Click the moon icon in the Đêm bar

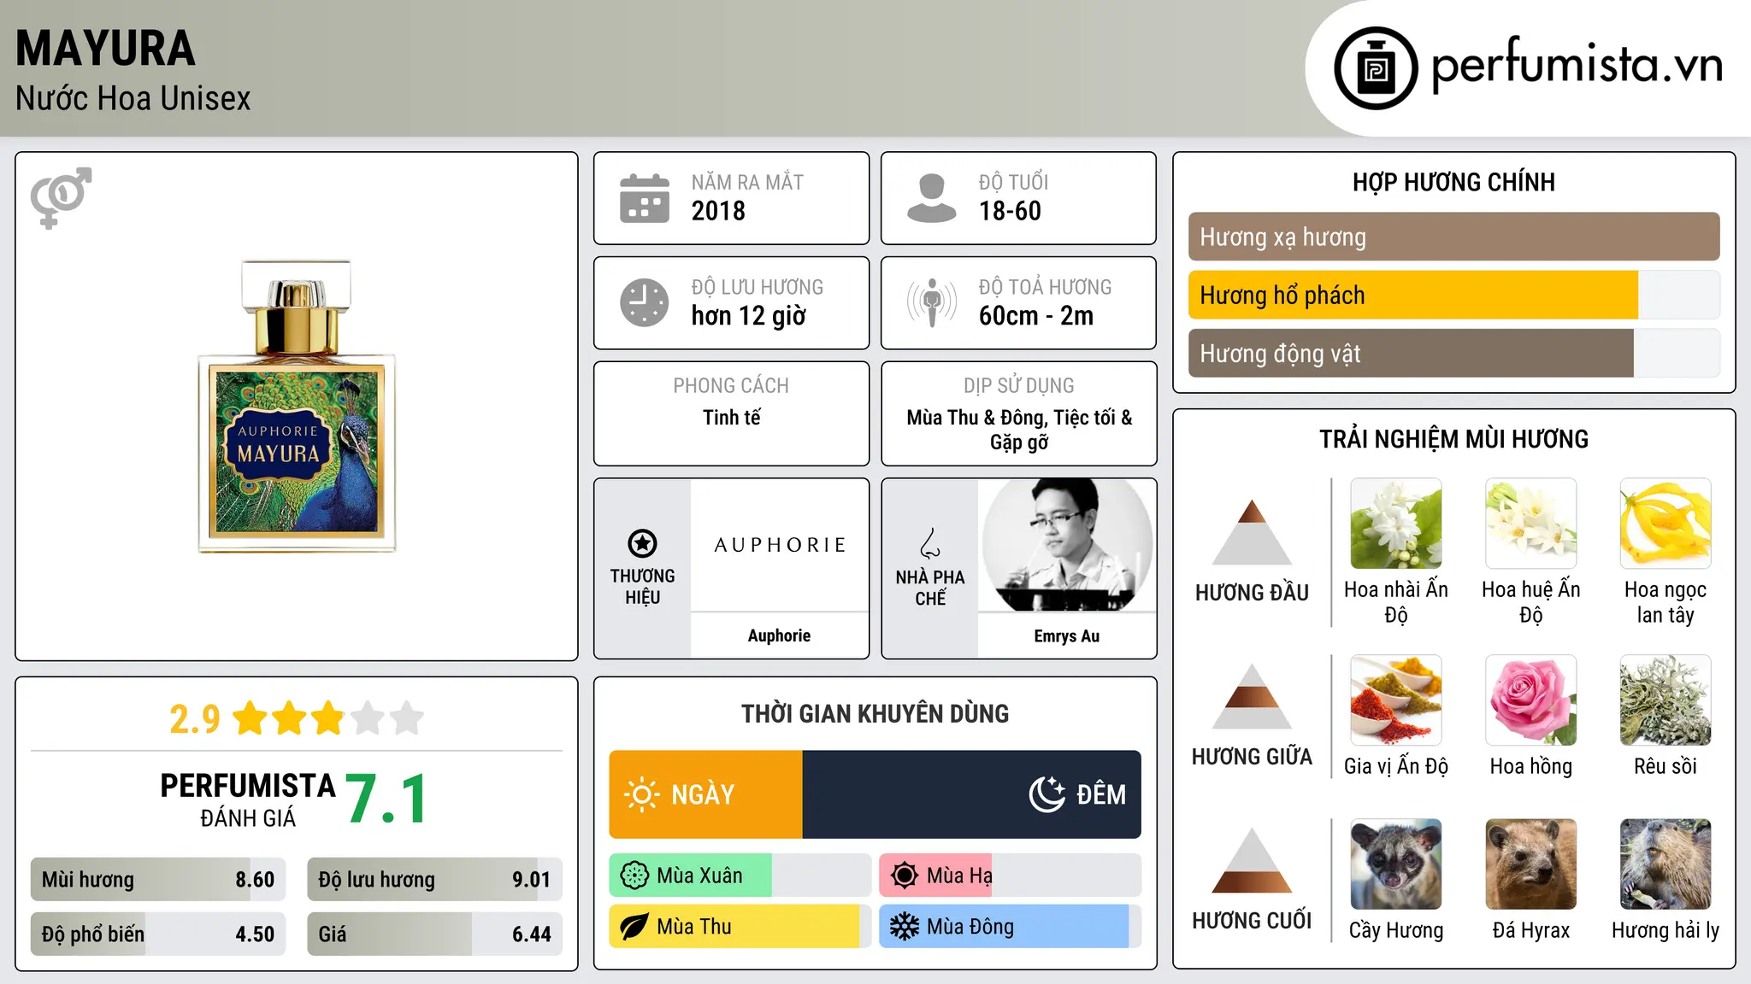(x=1047, y=794)
